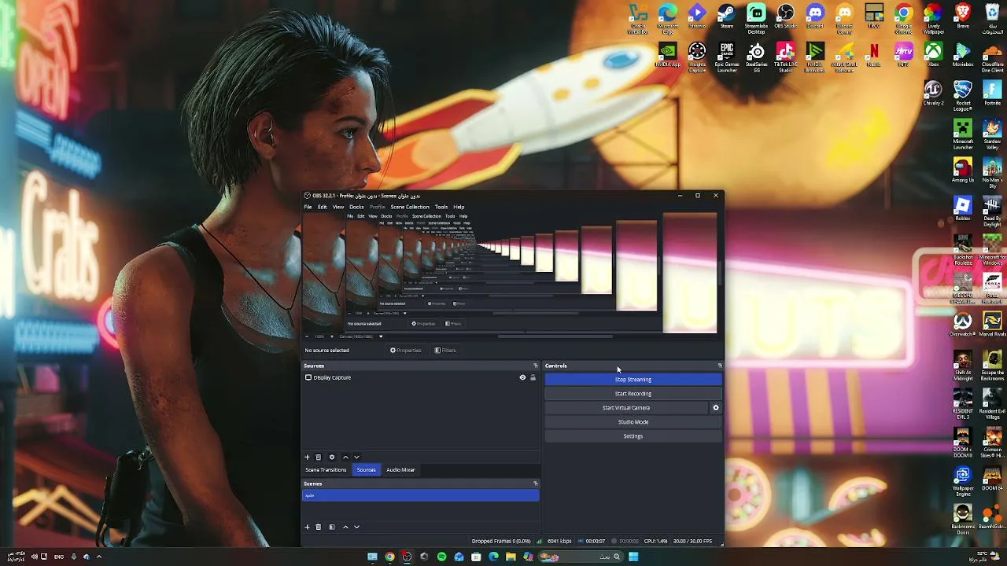The image size is (1007, 566).
Task: Remove selected scene with trash icon
Action: 318,527
